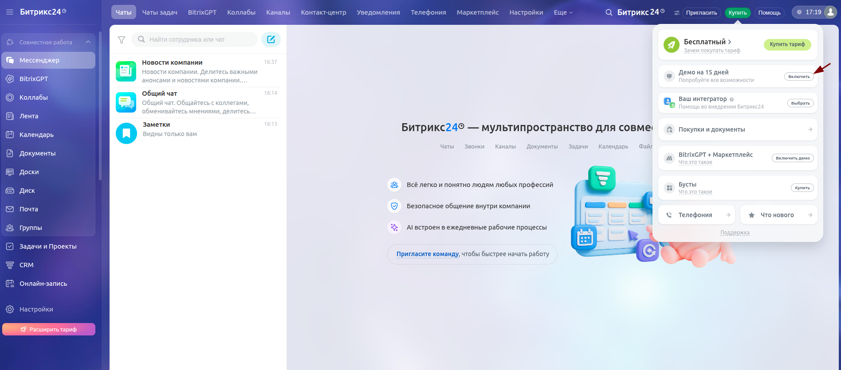
Task: Click the green Купить button in header
Action: click(738, 13)
